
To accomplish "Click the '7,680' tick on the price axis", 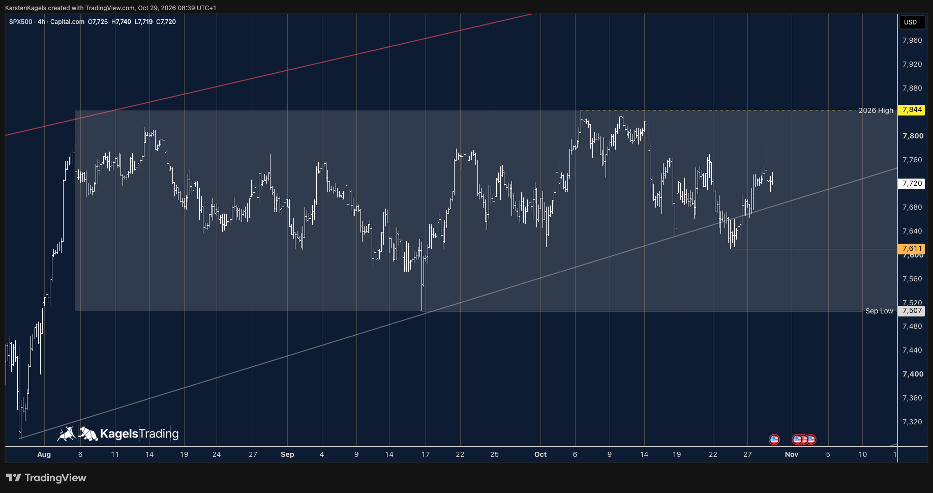I will (x=912, y=207).
